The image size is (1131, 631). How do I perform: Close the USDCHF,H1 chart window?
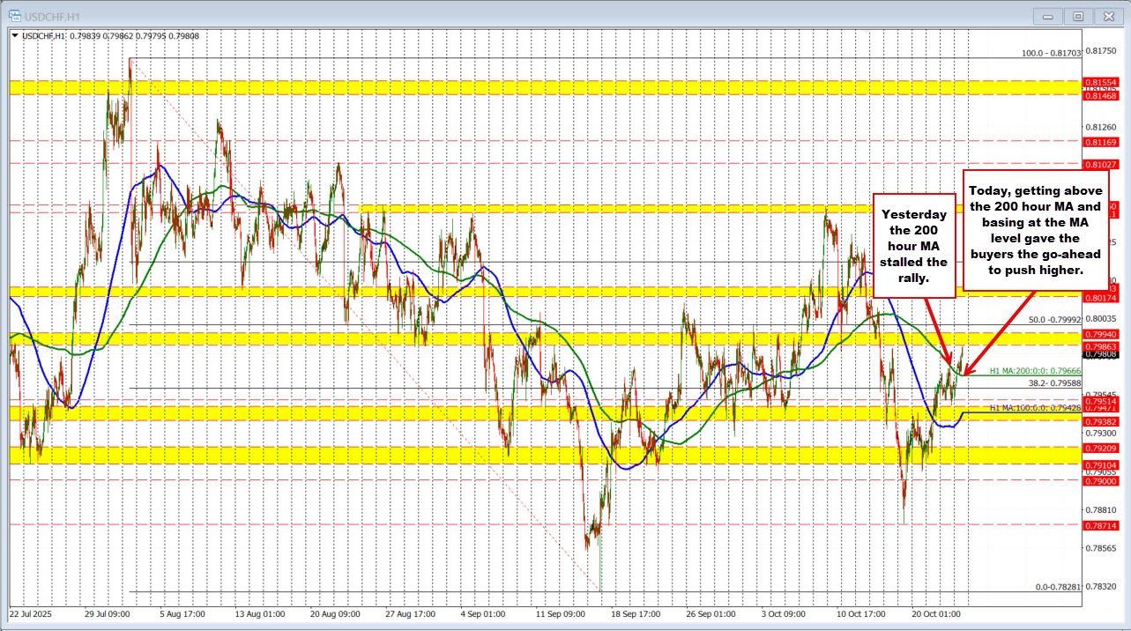[x=1106, y=15]
